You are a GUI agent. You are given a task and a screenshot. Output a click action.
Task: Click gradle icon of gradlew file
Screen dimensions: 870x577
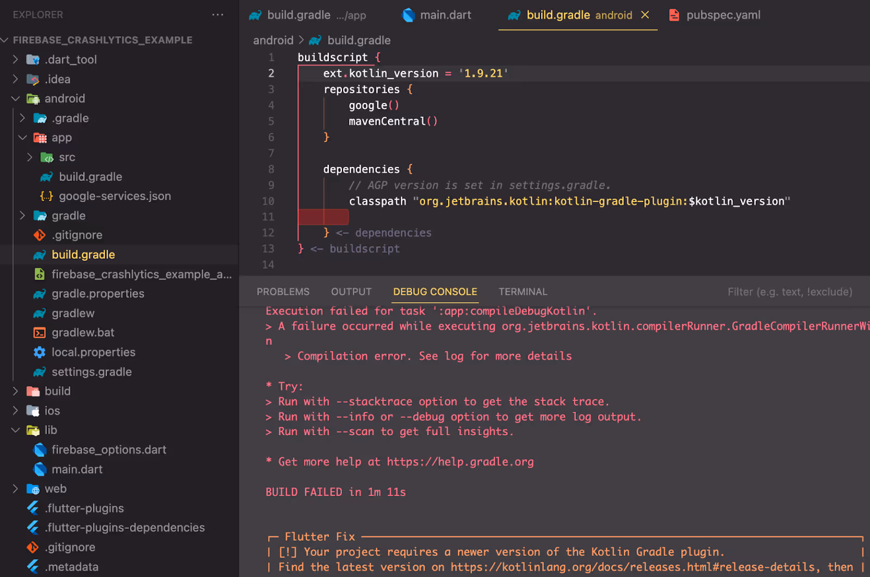[40, 313]
